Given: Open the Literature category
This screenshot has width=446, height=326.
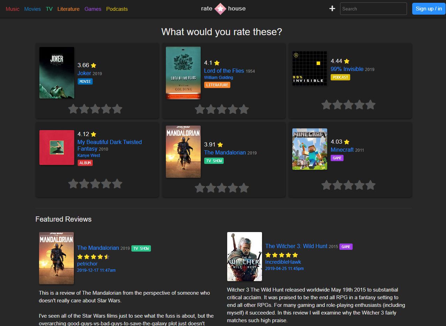Looking at the screenshot, I should (68, 9).
